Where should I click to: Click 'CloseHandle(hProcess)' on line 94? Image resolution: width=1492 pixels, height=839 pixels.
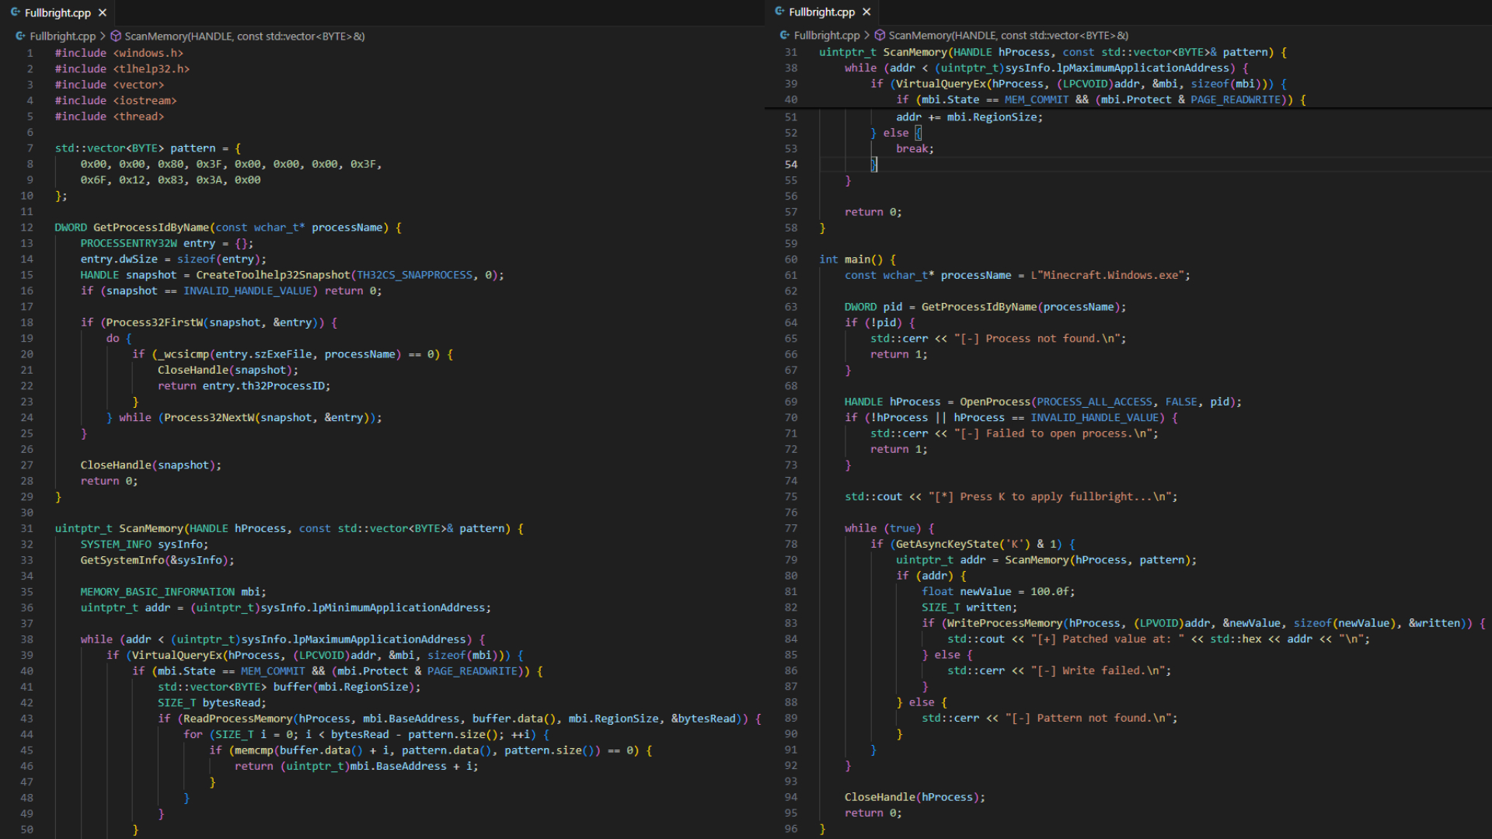[912, 796]
